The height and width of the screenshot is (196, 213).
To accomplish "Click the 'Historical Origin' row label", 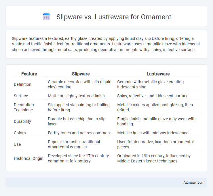I will click(x=29, y=158).
